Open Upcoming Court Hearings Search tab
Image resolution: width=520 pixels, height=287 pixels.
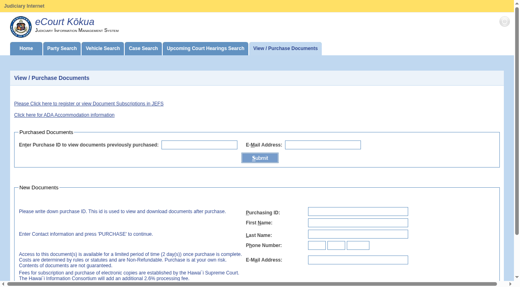(205, 48)
